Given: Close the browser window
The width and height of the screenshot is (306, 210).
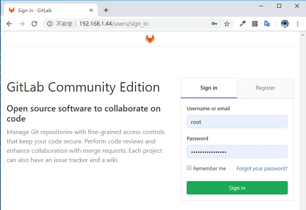Looking at the screenshot, I should [x=297, y=6].
